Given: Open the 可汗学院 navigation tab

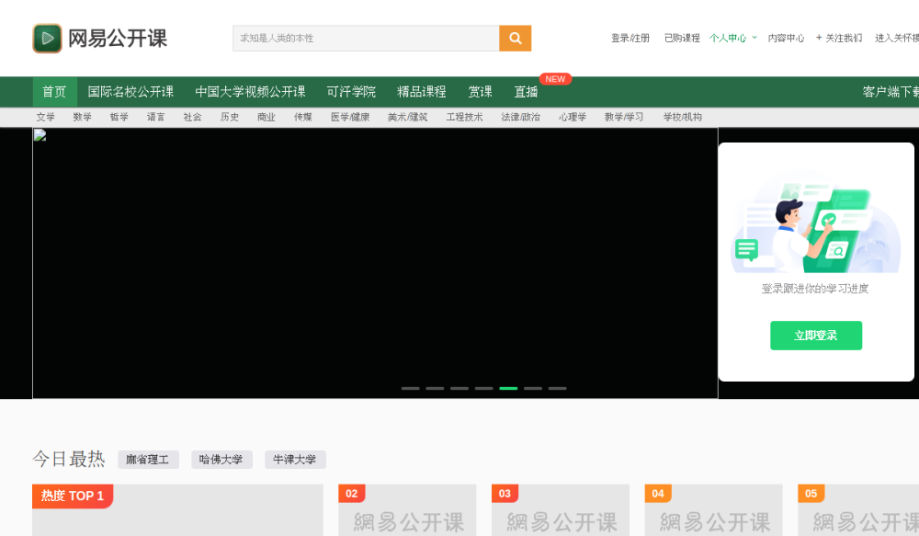Looking at the screenshot, I should 351,92.
